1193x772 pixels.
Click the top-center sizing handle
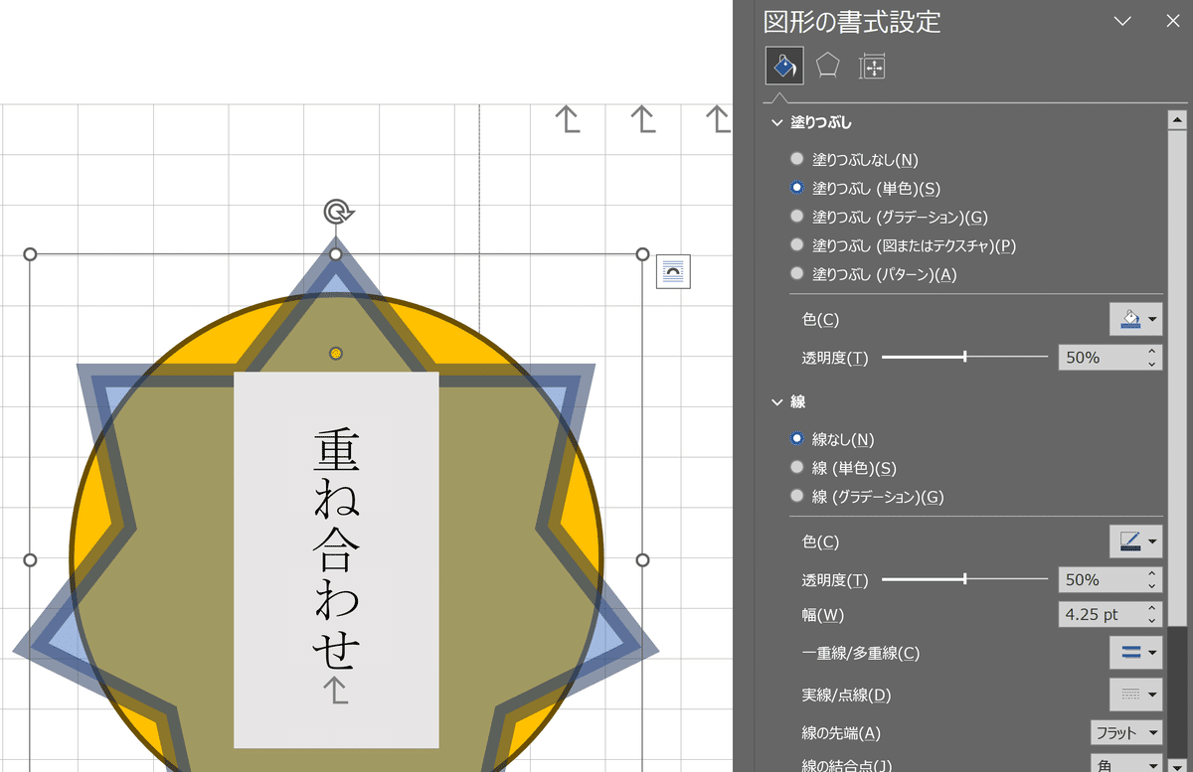pos(336,254)
